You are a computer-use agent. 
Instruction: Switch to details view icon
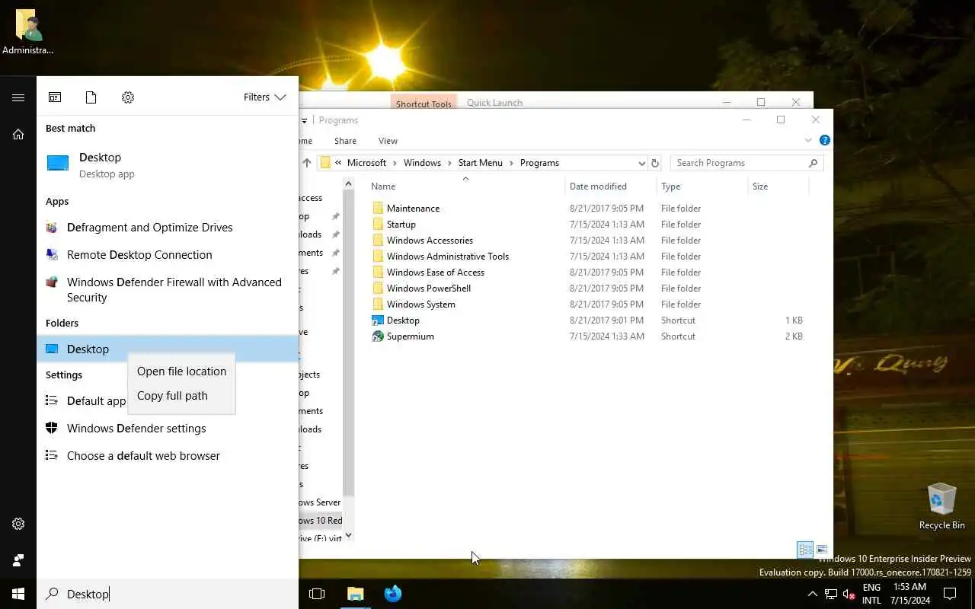click(x=805, y=550)
